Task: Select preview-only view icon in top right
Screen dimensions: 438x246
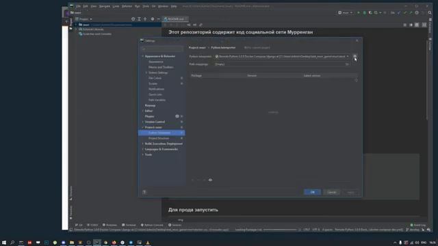Action: (x=417, y=25)
